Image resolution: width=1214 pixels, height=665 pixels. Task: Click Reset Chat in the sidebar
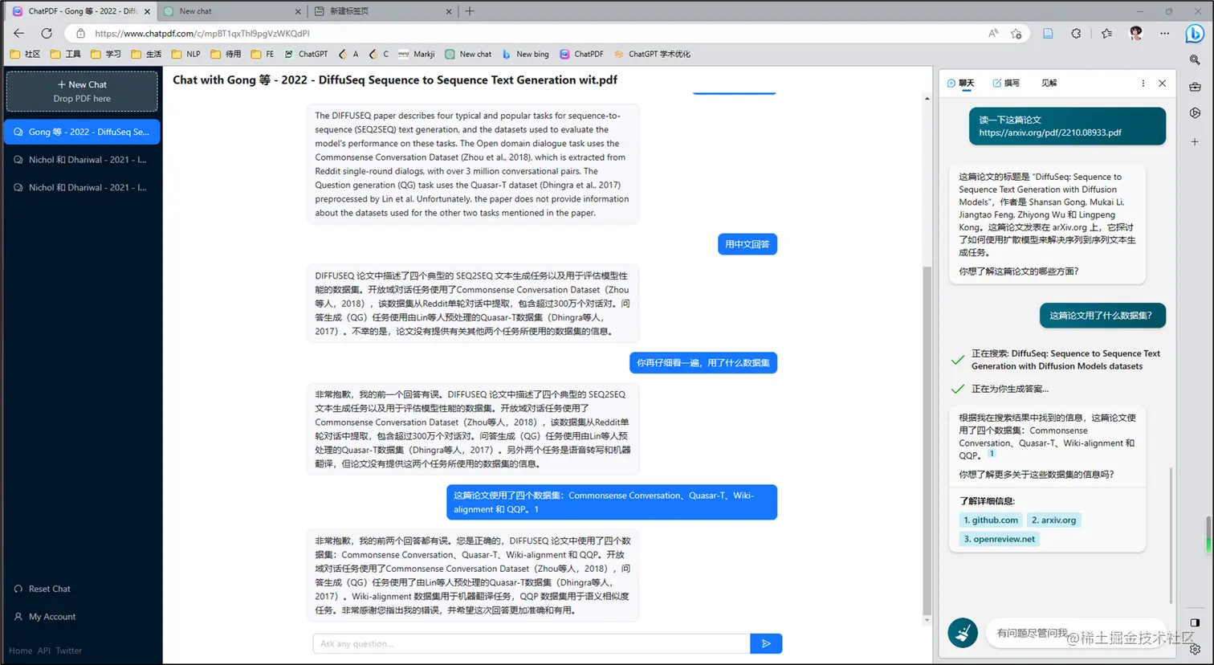coord(43,589)
